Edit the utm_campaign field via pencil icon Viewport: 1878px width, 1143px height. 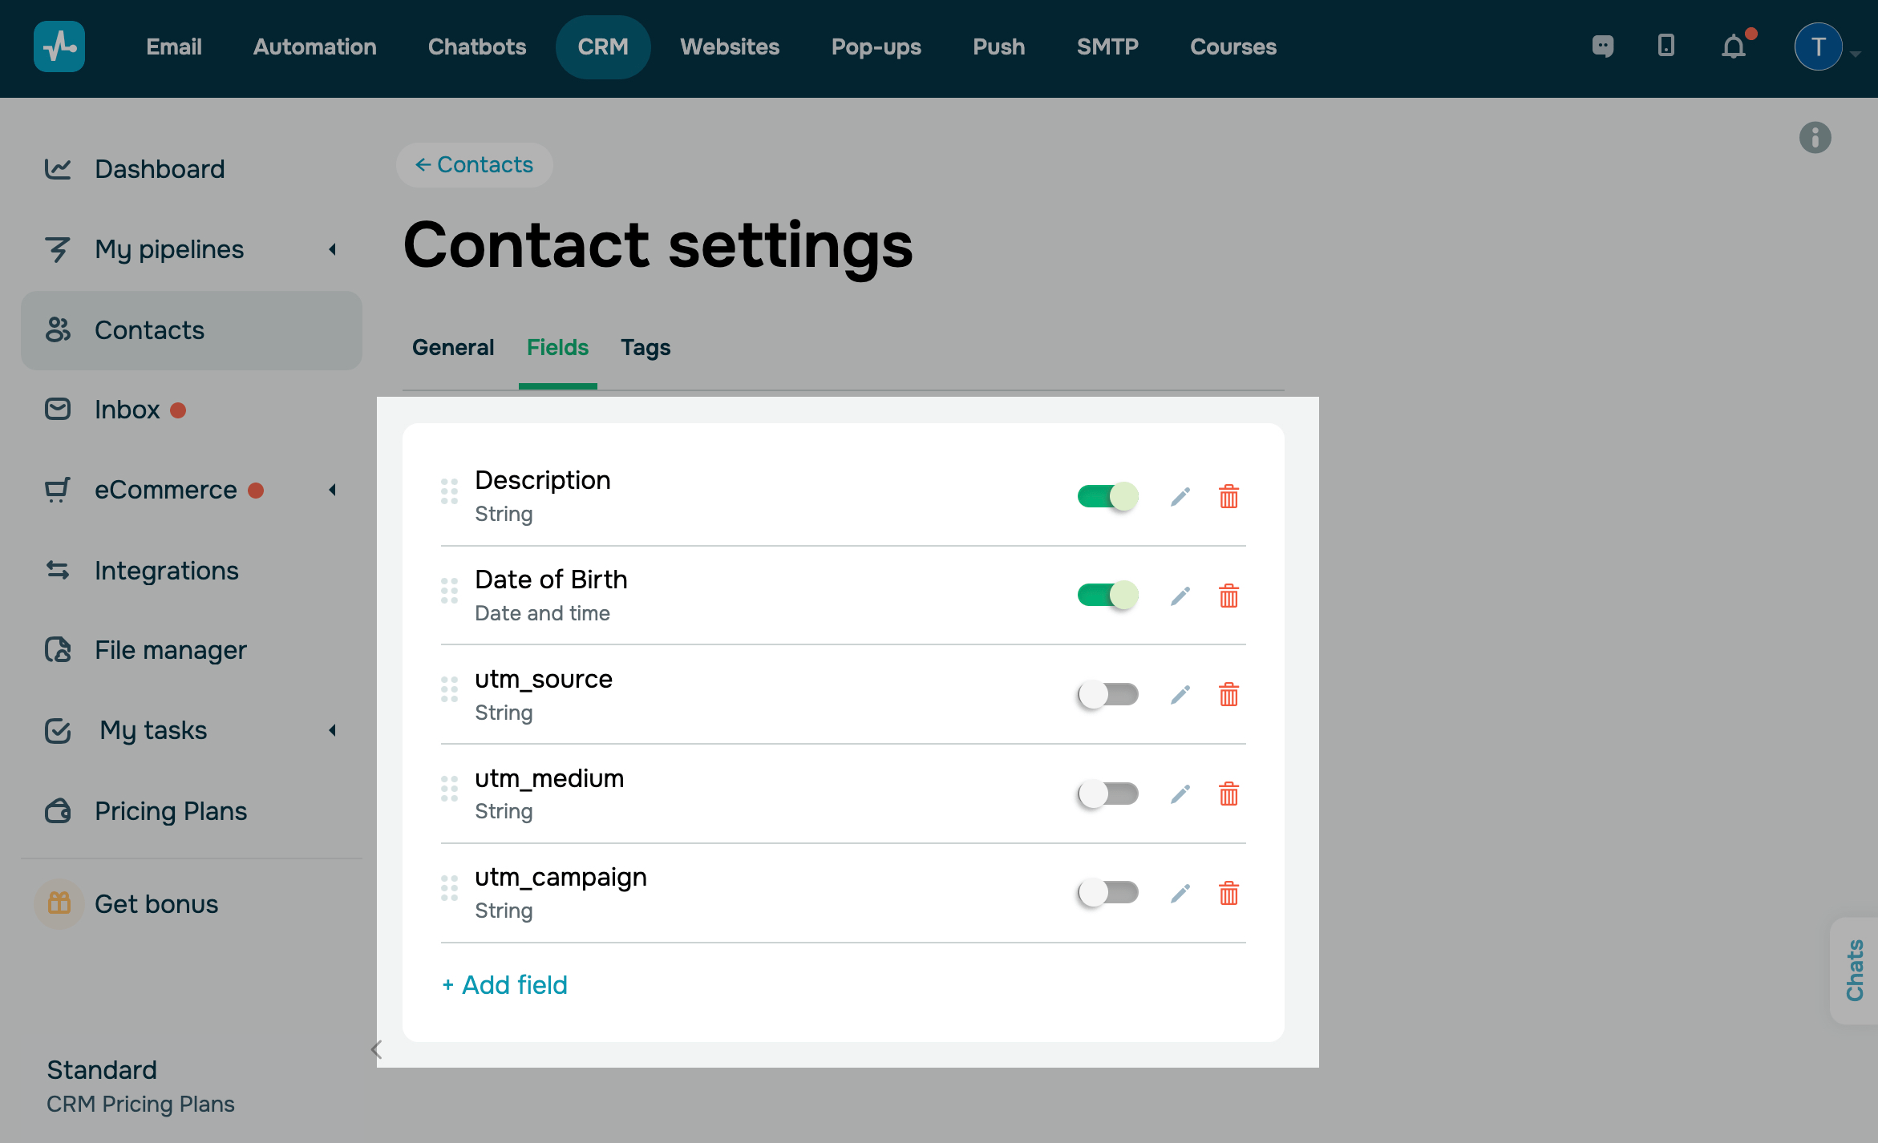click(1180, 894)
